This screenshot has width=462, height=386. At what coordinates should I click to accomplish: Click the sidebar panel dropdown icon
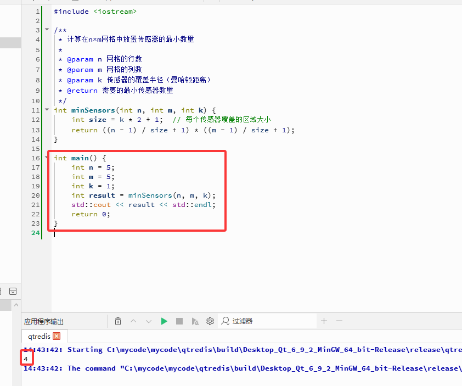(13, 292)
